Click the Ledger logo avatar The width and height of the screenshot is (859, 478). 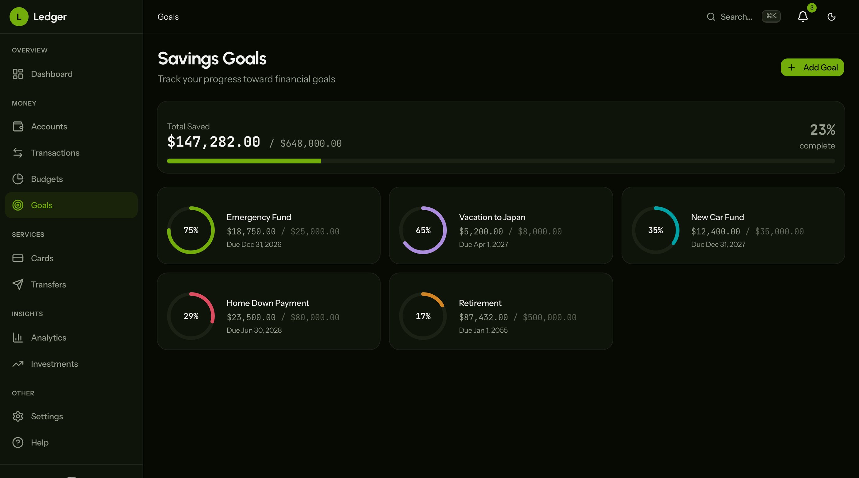tap(19, 17)
